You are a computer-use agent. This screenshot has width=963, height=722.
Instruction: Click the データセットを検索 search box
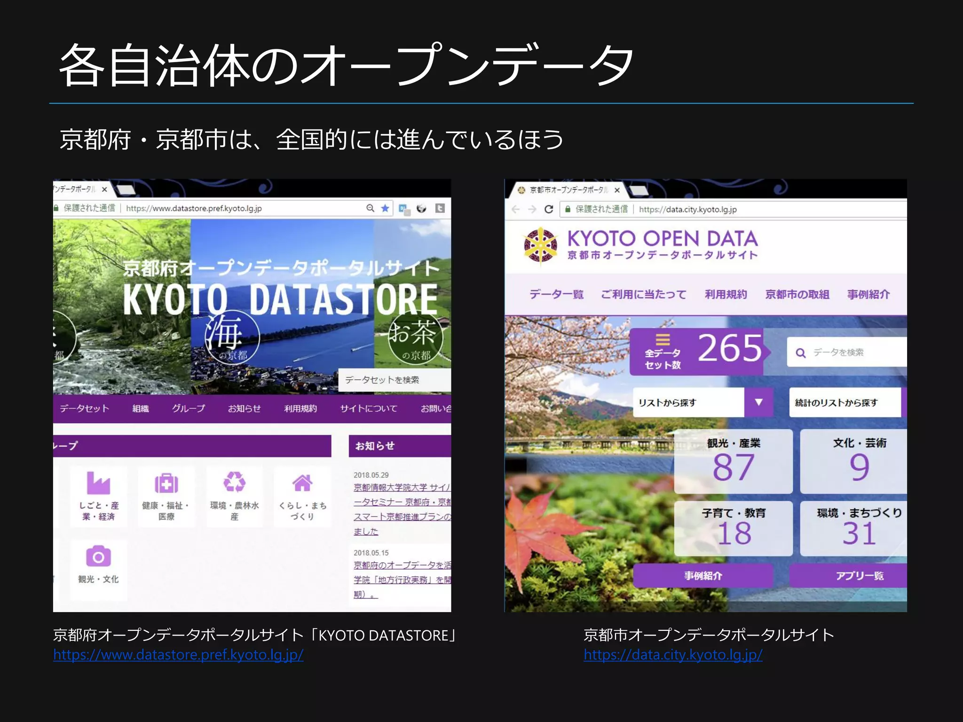395,380
